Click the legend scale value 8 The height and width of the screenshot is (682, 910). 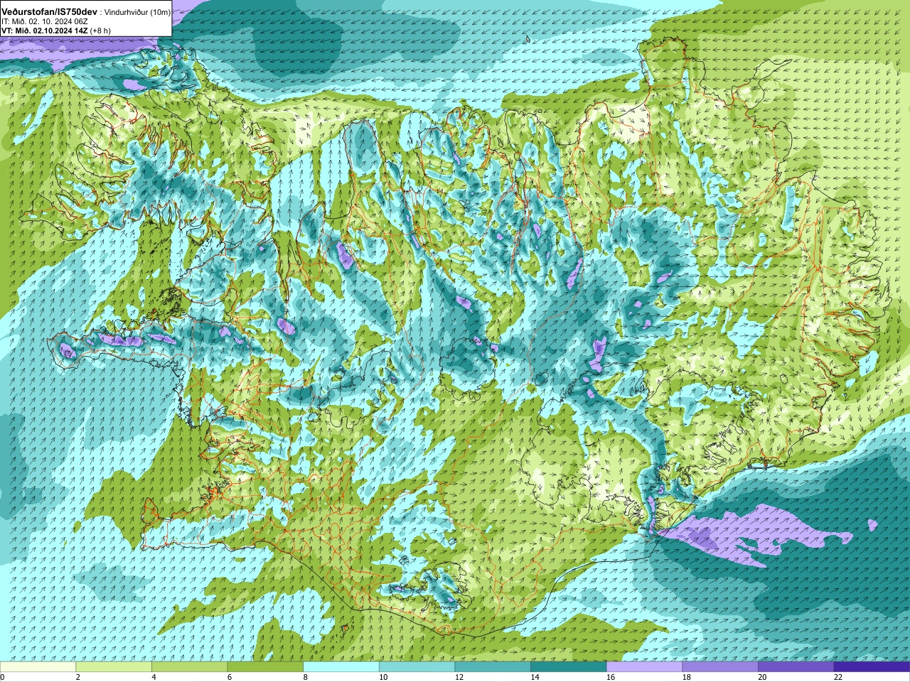(x=306, y=678)
